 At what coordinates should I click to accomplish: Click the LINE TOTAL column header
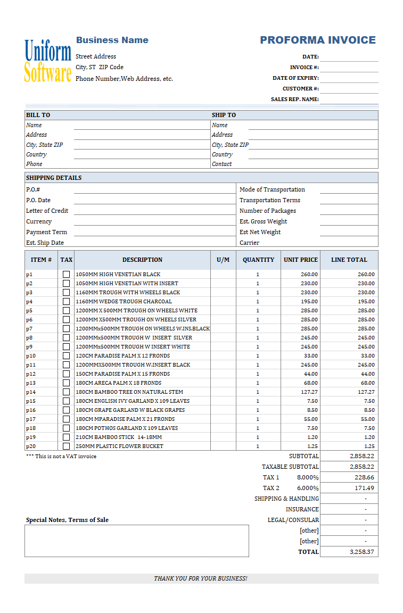coord(349,260)
